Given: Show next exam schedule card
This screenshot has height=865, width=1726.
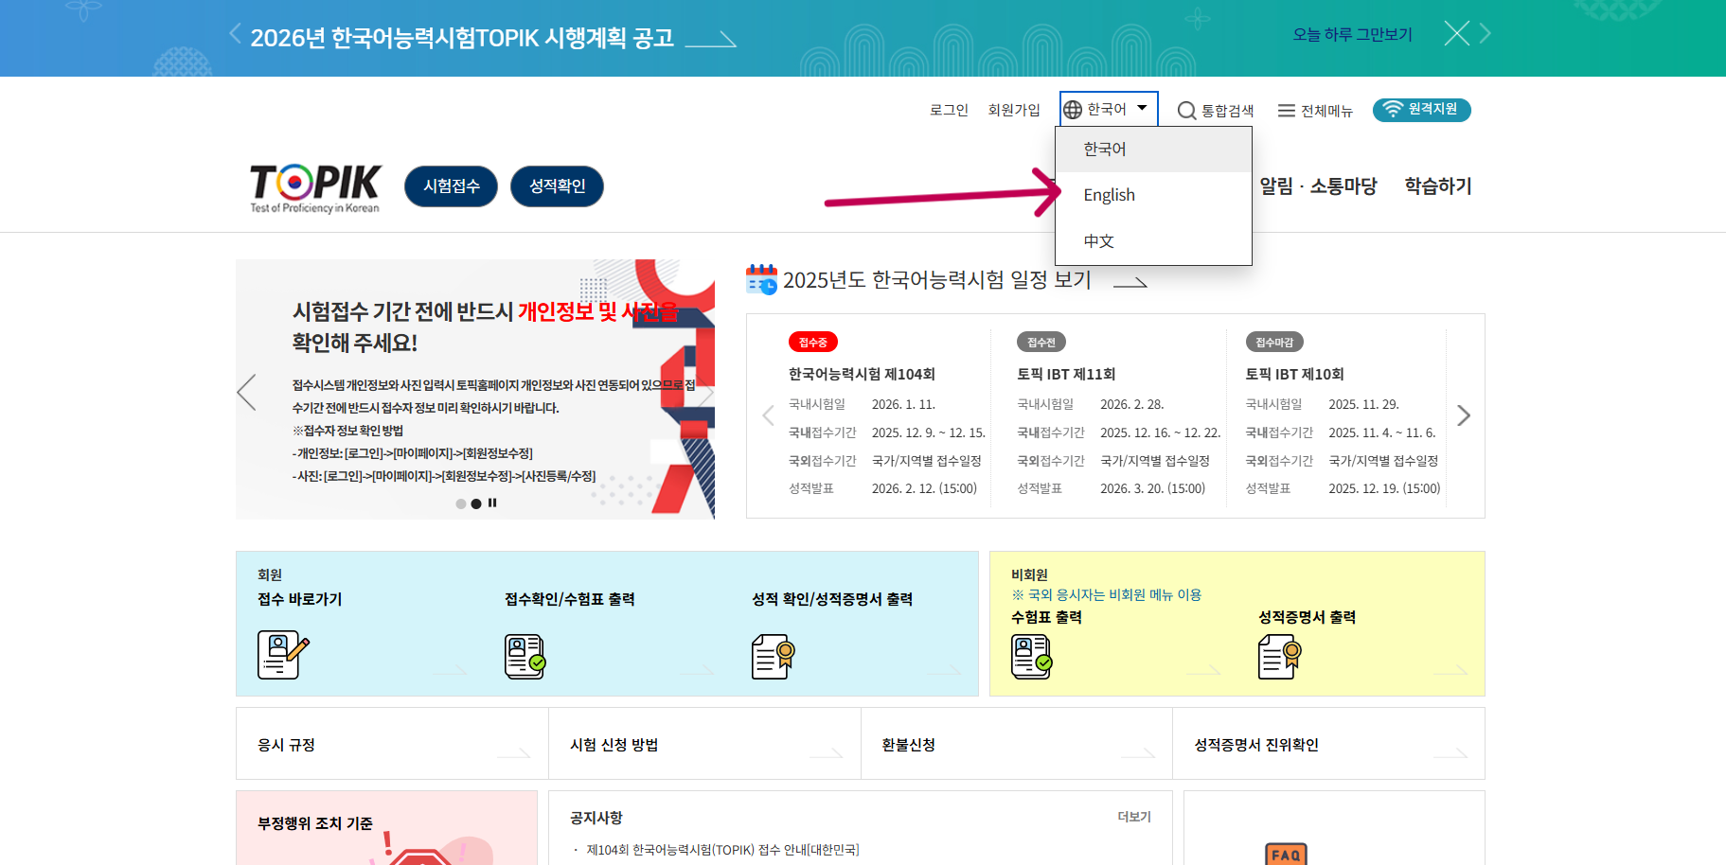Looking at the screenshot, I should click(1464, 415).
